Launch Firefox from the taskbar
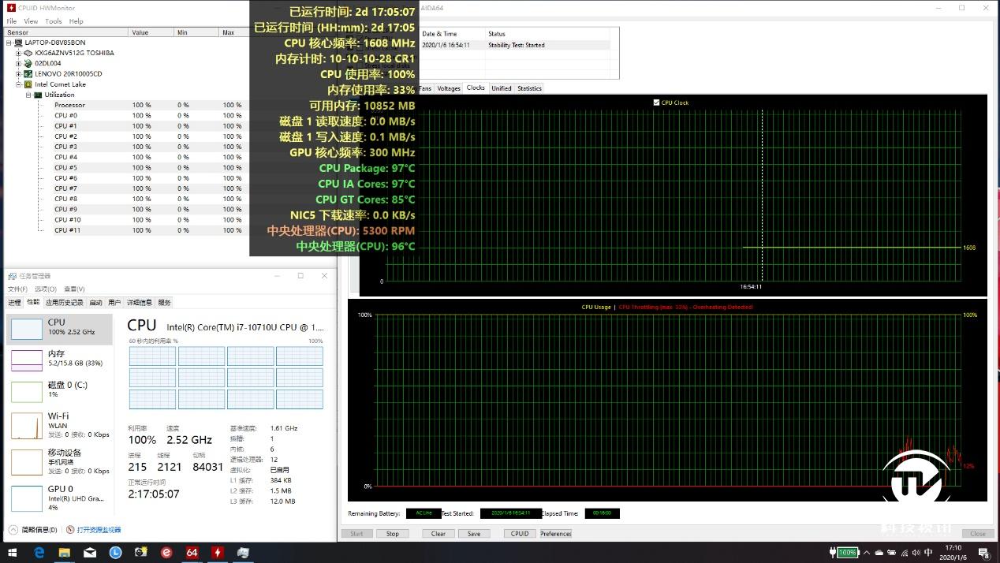 click(x=167, y=553)
